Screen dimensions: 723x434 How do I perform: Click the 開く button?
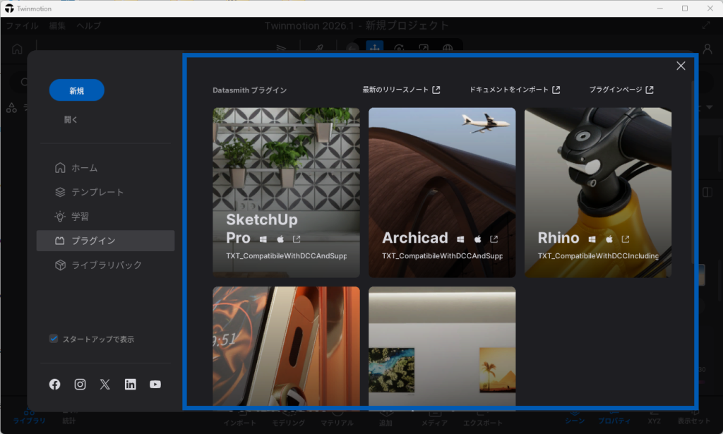(x=71, y=120)
